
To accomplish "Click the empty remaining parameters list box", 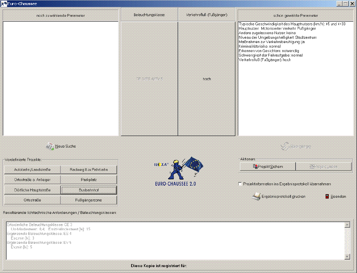I will pos(60,79).
